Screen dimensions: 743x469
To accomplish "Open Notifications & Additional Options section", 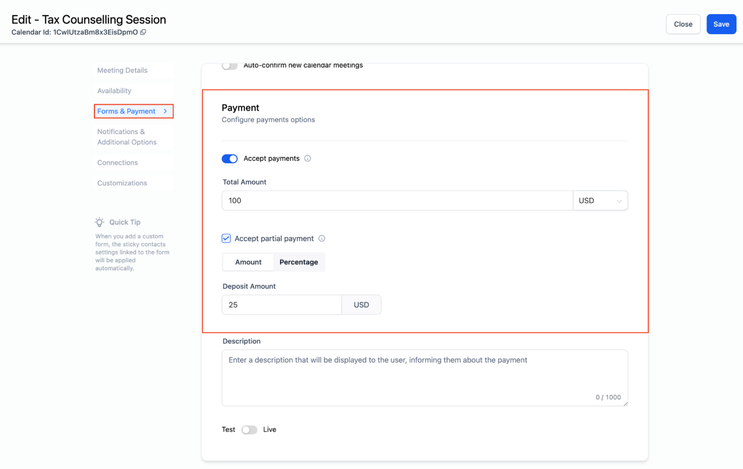I will click(126, 137).
